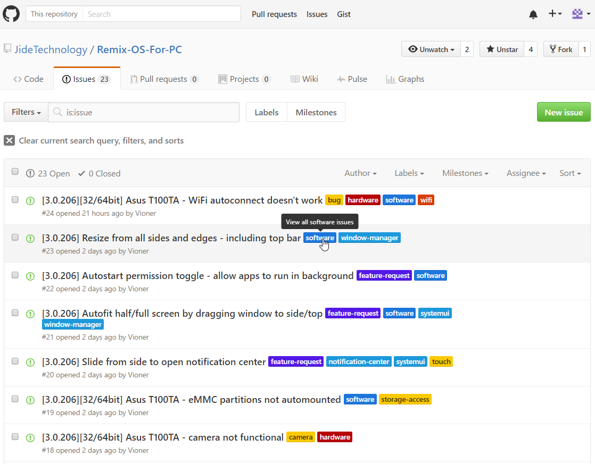Image resolution: width=595 pixels, height=464 pixels.
Task: Go to Pull requests in top navigation
Action: coord(275,14)
